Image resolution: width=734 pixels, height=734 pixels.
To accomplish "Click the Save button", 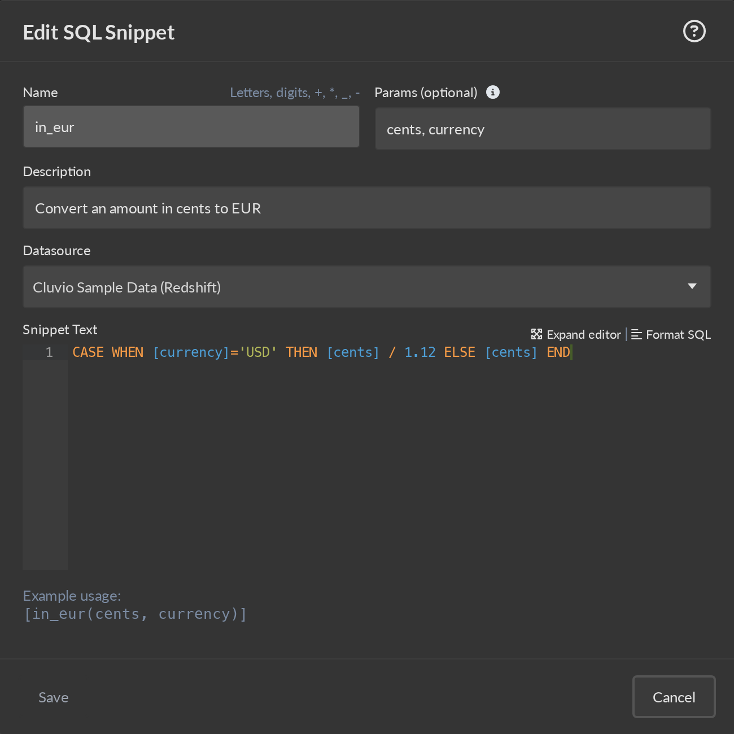I will pyautogui.click(x=54, y=697).
